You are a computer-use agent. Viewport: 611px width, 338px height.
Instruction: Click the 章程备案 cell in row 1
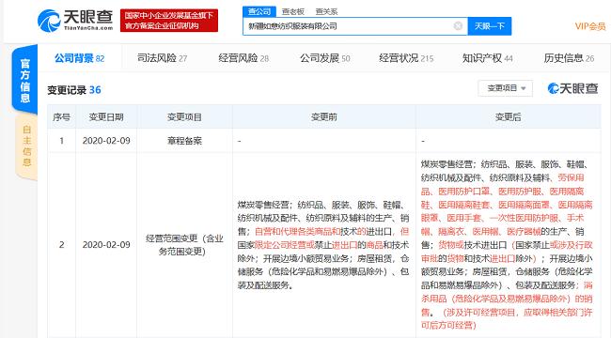tap(184, 141)
